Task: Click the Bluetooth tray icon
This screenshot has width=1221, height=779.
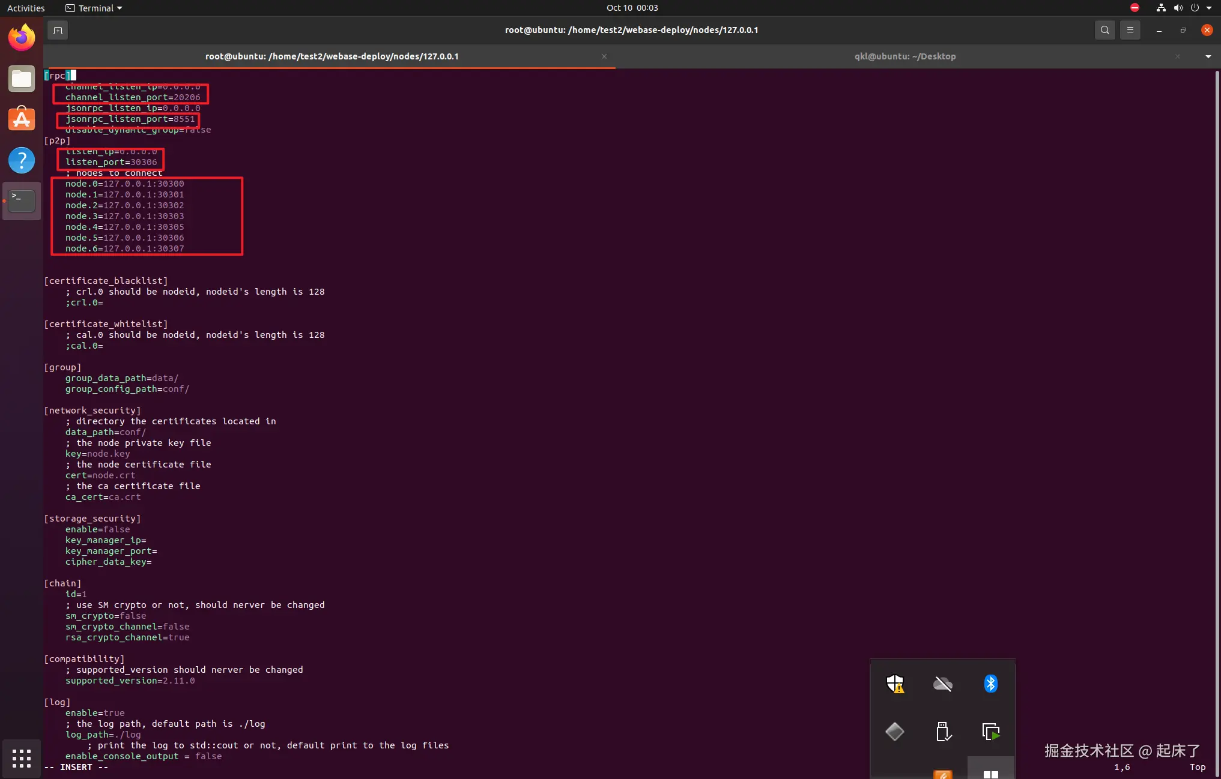Action: (x=990, y=684)
